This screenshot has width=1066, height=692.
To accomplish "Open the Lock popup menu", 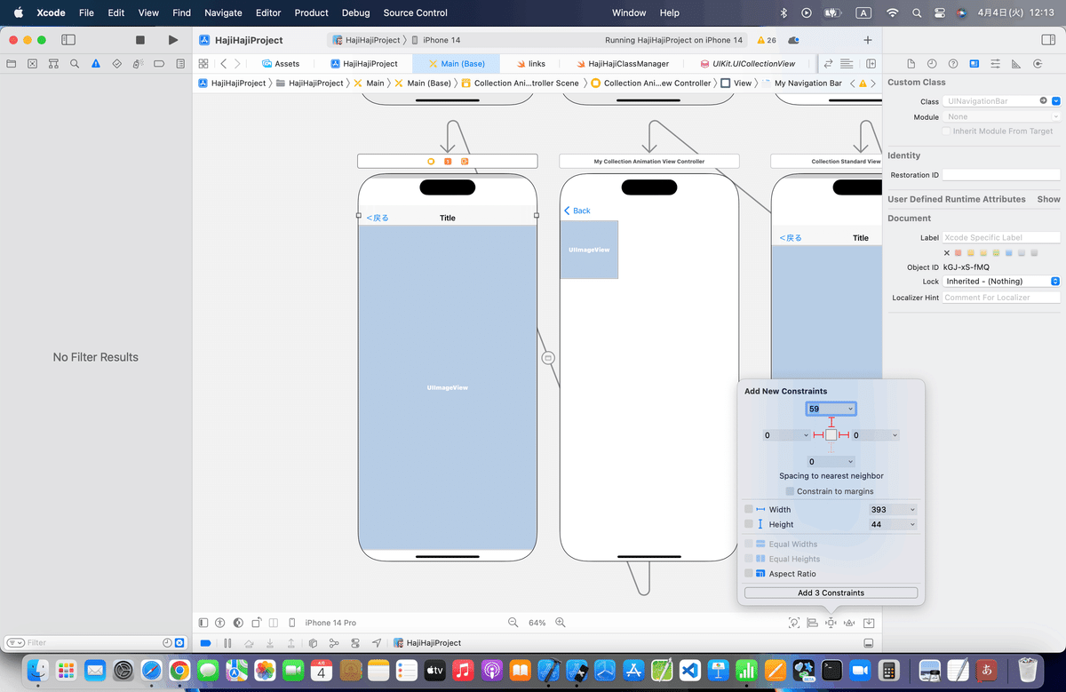I will [x=1001, y=282].
